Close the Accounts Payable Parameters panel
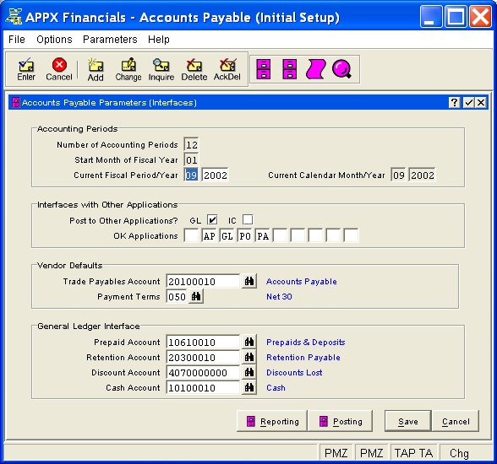497x464 pixels. (481, 102)
